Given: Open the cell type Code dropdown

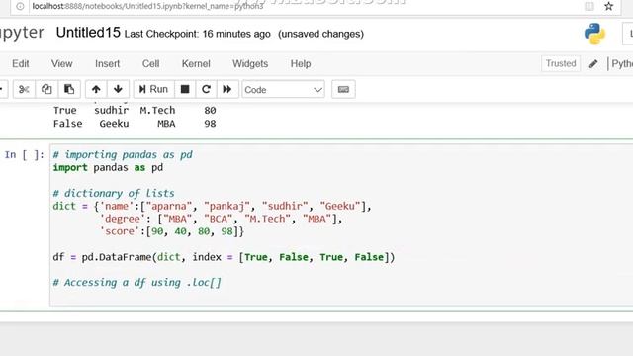Looking at the screenshot, I should (x=284, y=90).
